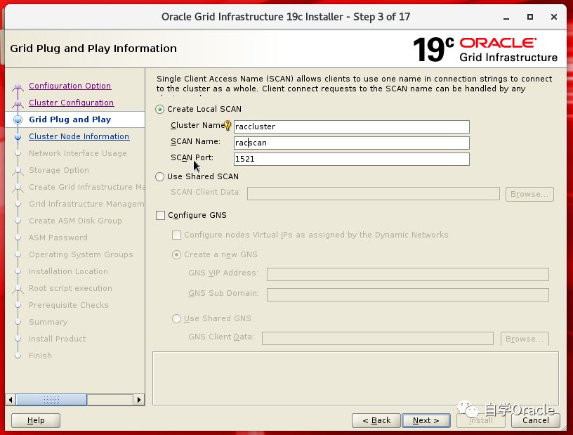Click the Network Interface Usage step
The width and height of the screenshot is (573, 435).
[78, 153]
